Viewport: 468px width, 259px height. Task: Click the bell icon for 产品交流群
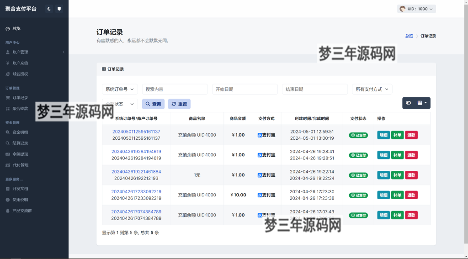pyautogui.click(x=7, y=211)
